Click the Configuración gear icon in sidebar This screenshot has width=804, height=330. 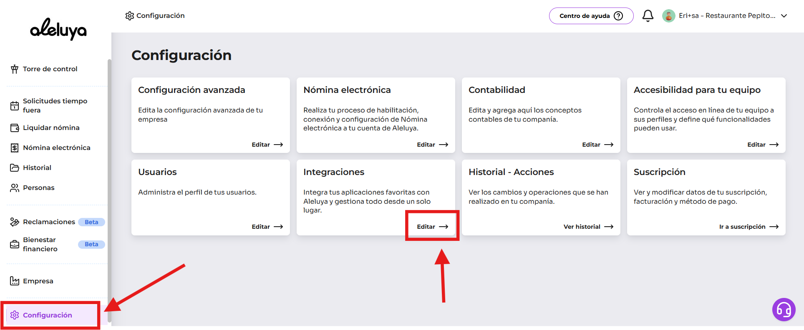point(15,315)
